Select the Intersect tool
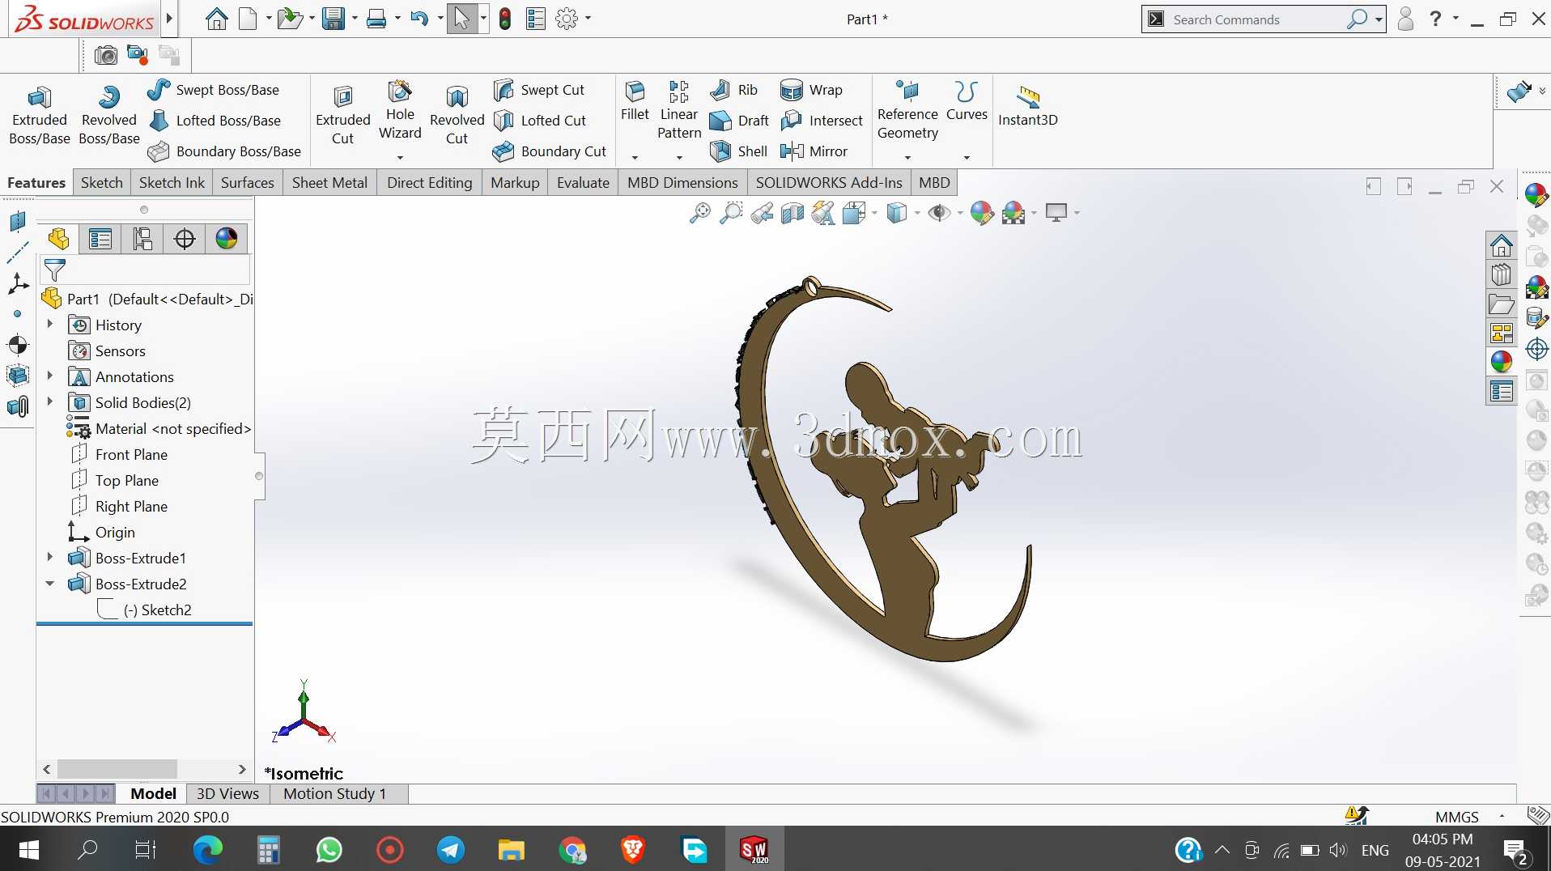Viewport: 1551px width, 871px height. 822,121
